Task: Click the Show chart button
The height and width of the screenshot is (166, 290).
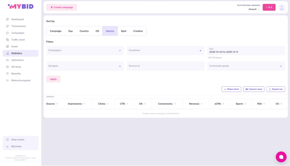Action: tap(231, 89)
